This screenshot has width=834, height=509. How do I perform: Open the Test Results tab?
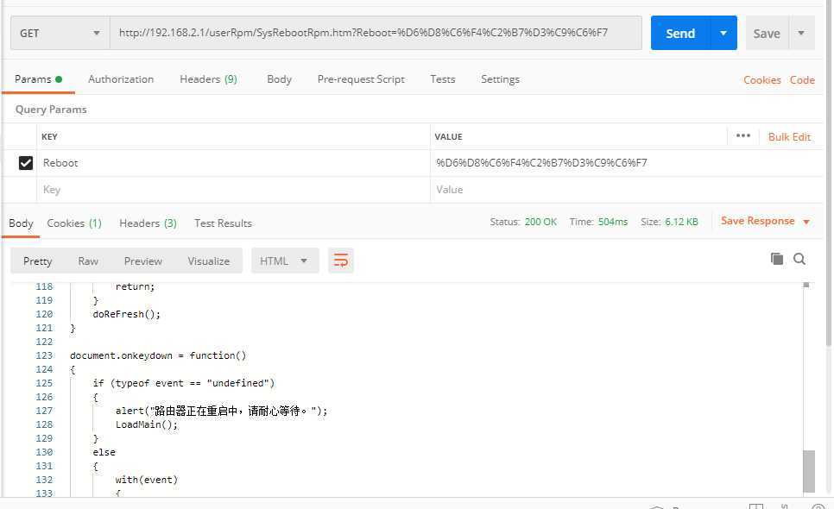click(223, 223)
